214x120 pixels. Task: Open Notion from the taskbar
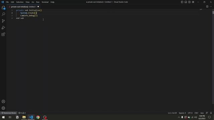(x=17, y=117)
